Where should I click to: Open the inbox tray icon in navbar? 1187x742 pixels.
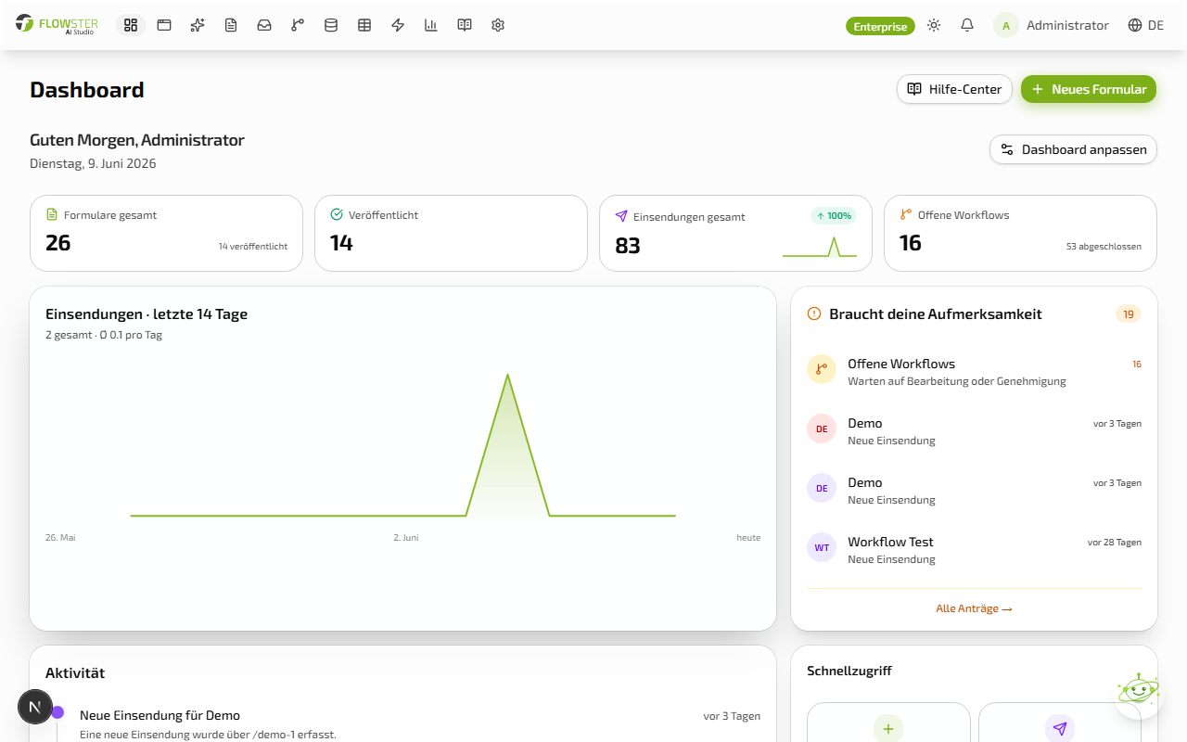coord(264,25)
